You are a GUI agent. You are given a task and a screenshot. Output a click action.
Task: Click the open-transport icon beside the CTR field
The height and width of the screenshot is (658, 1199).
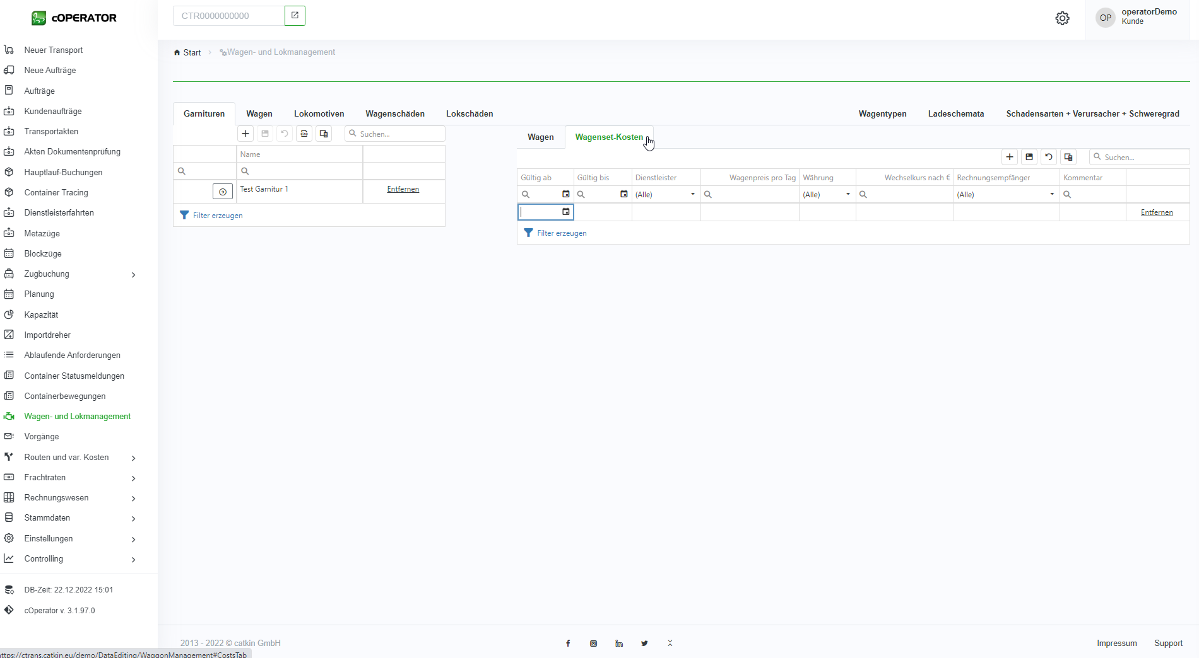tap(295, 16)
